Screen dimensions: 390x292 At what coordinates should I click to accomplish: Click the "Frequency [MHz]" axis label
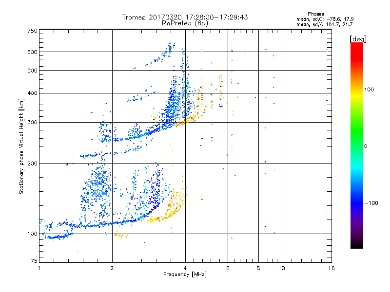click(185, 274)
